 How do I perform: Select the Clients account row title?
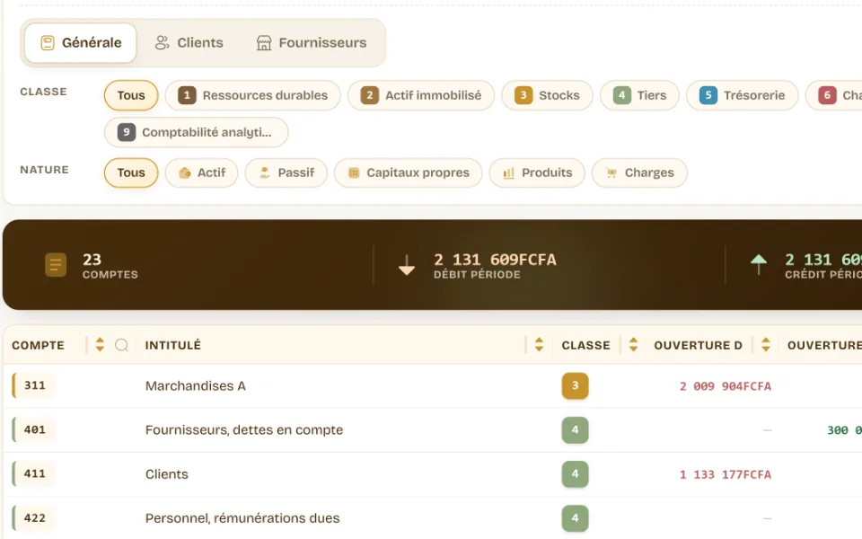[x=167, y=474]
